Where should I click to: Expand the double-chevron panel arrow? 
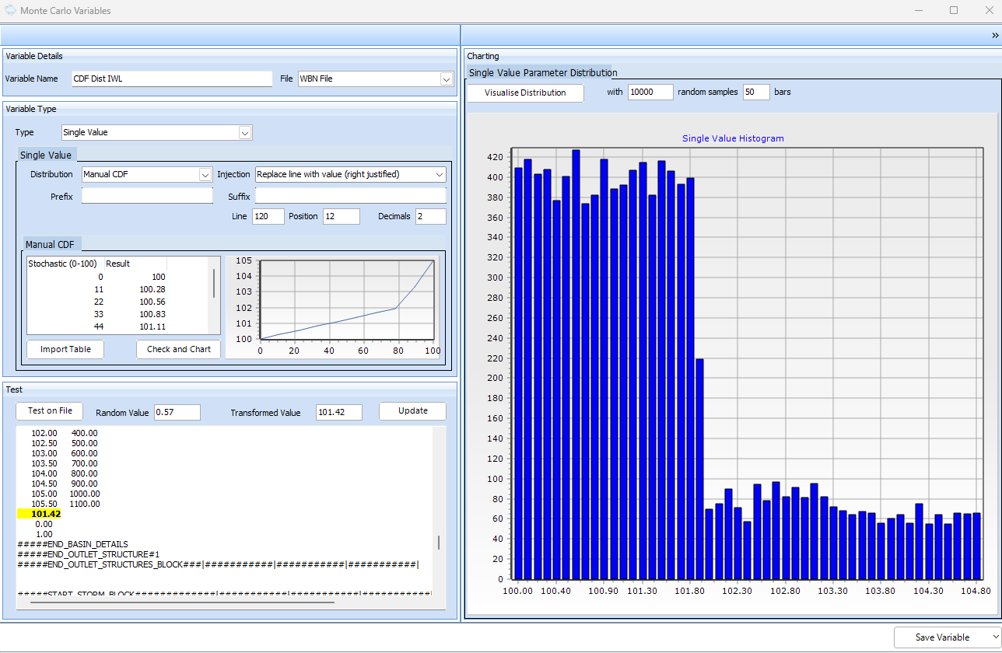click(x=994, y=36)
